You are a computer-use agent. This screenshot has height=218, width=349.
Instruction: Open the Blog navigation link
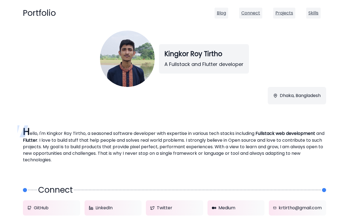click(x=221, y=13)
